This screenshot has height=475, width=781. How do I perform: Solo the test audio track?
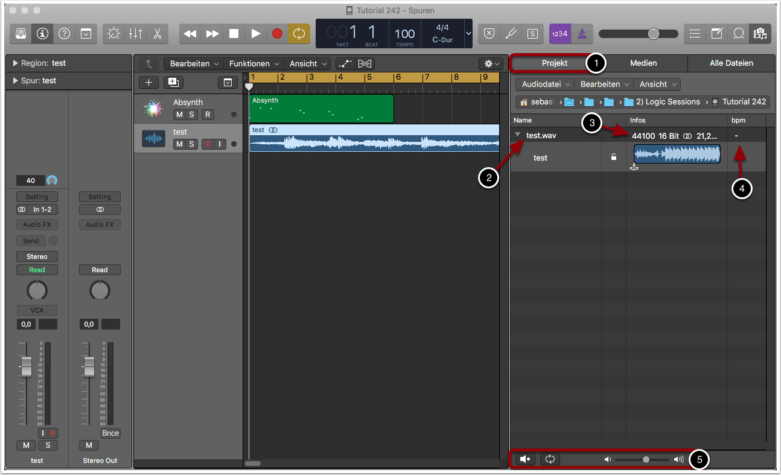point(191,144)
